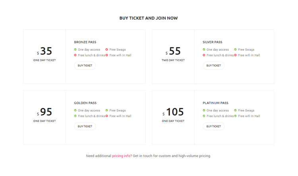Click the Golden Pass Buy Ticket button
Screen dimensions: 298x176
pyautogui.click(x=85, y=126)
